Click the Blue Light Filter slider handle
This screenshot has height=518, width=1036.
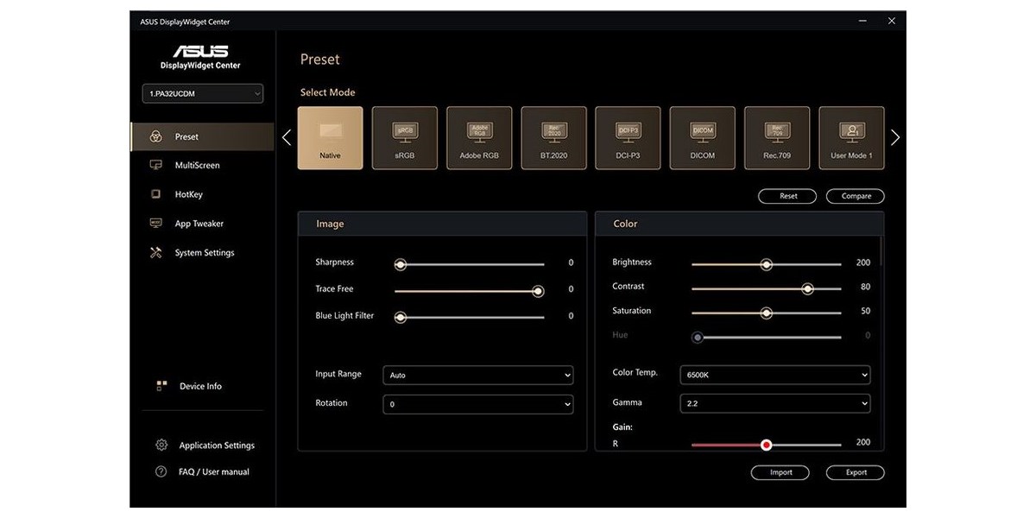[401, 318]
